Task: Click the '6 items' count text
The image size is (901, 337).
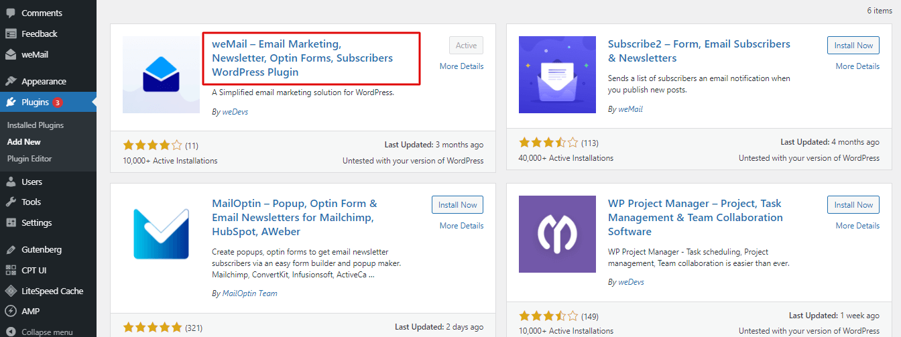Action: 879,11
